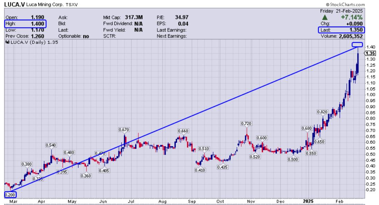Select the Jul month label on time axis

click(x=131, y=202)
